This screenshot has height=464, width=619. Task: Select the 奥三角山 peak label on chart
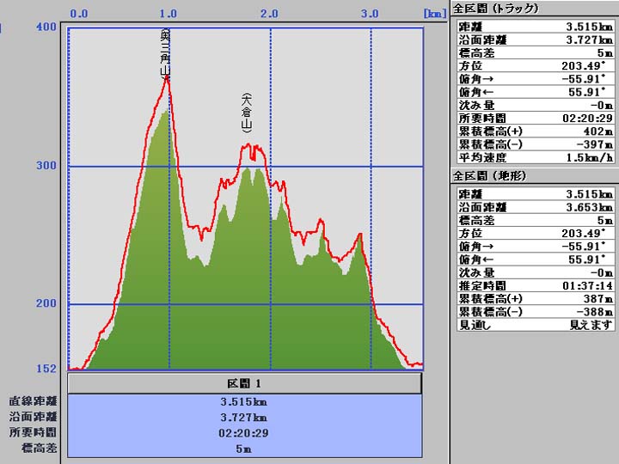[164, 52]
